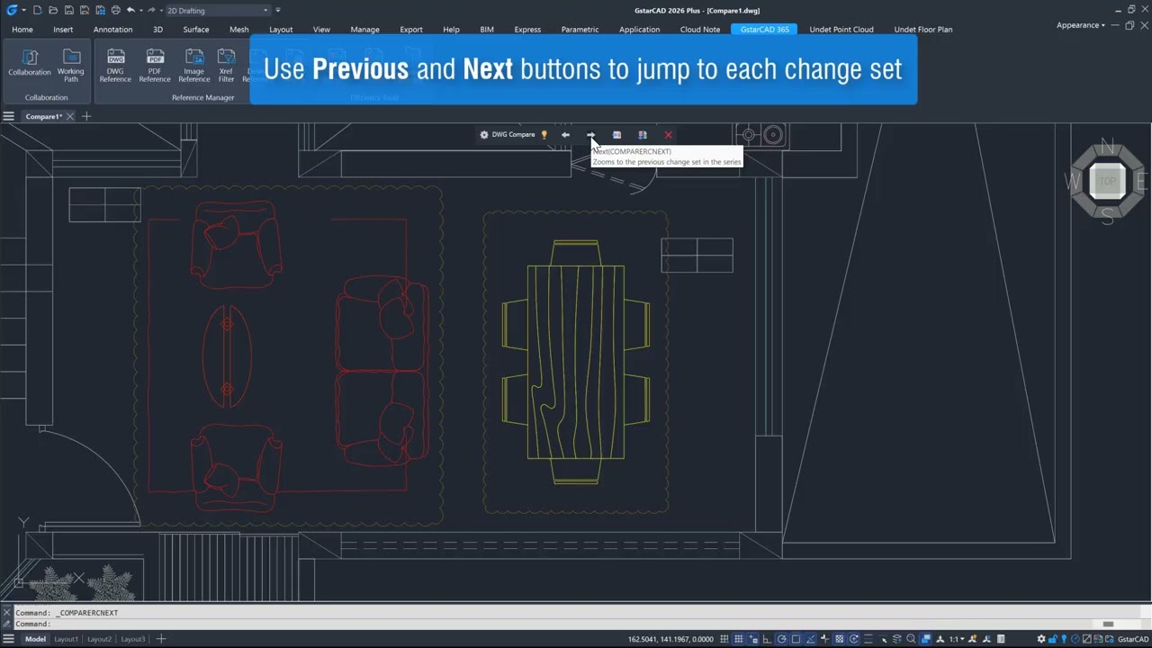Screen dimensions: 1152x648
Task: Undo the last action
Action: pyautogui.click(x=130, y=10)
